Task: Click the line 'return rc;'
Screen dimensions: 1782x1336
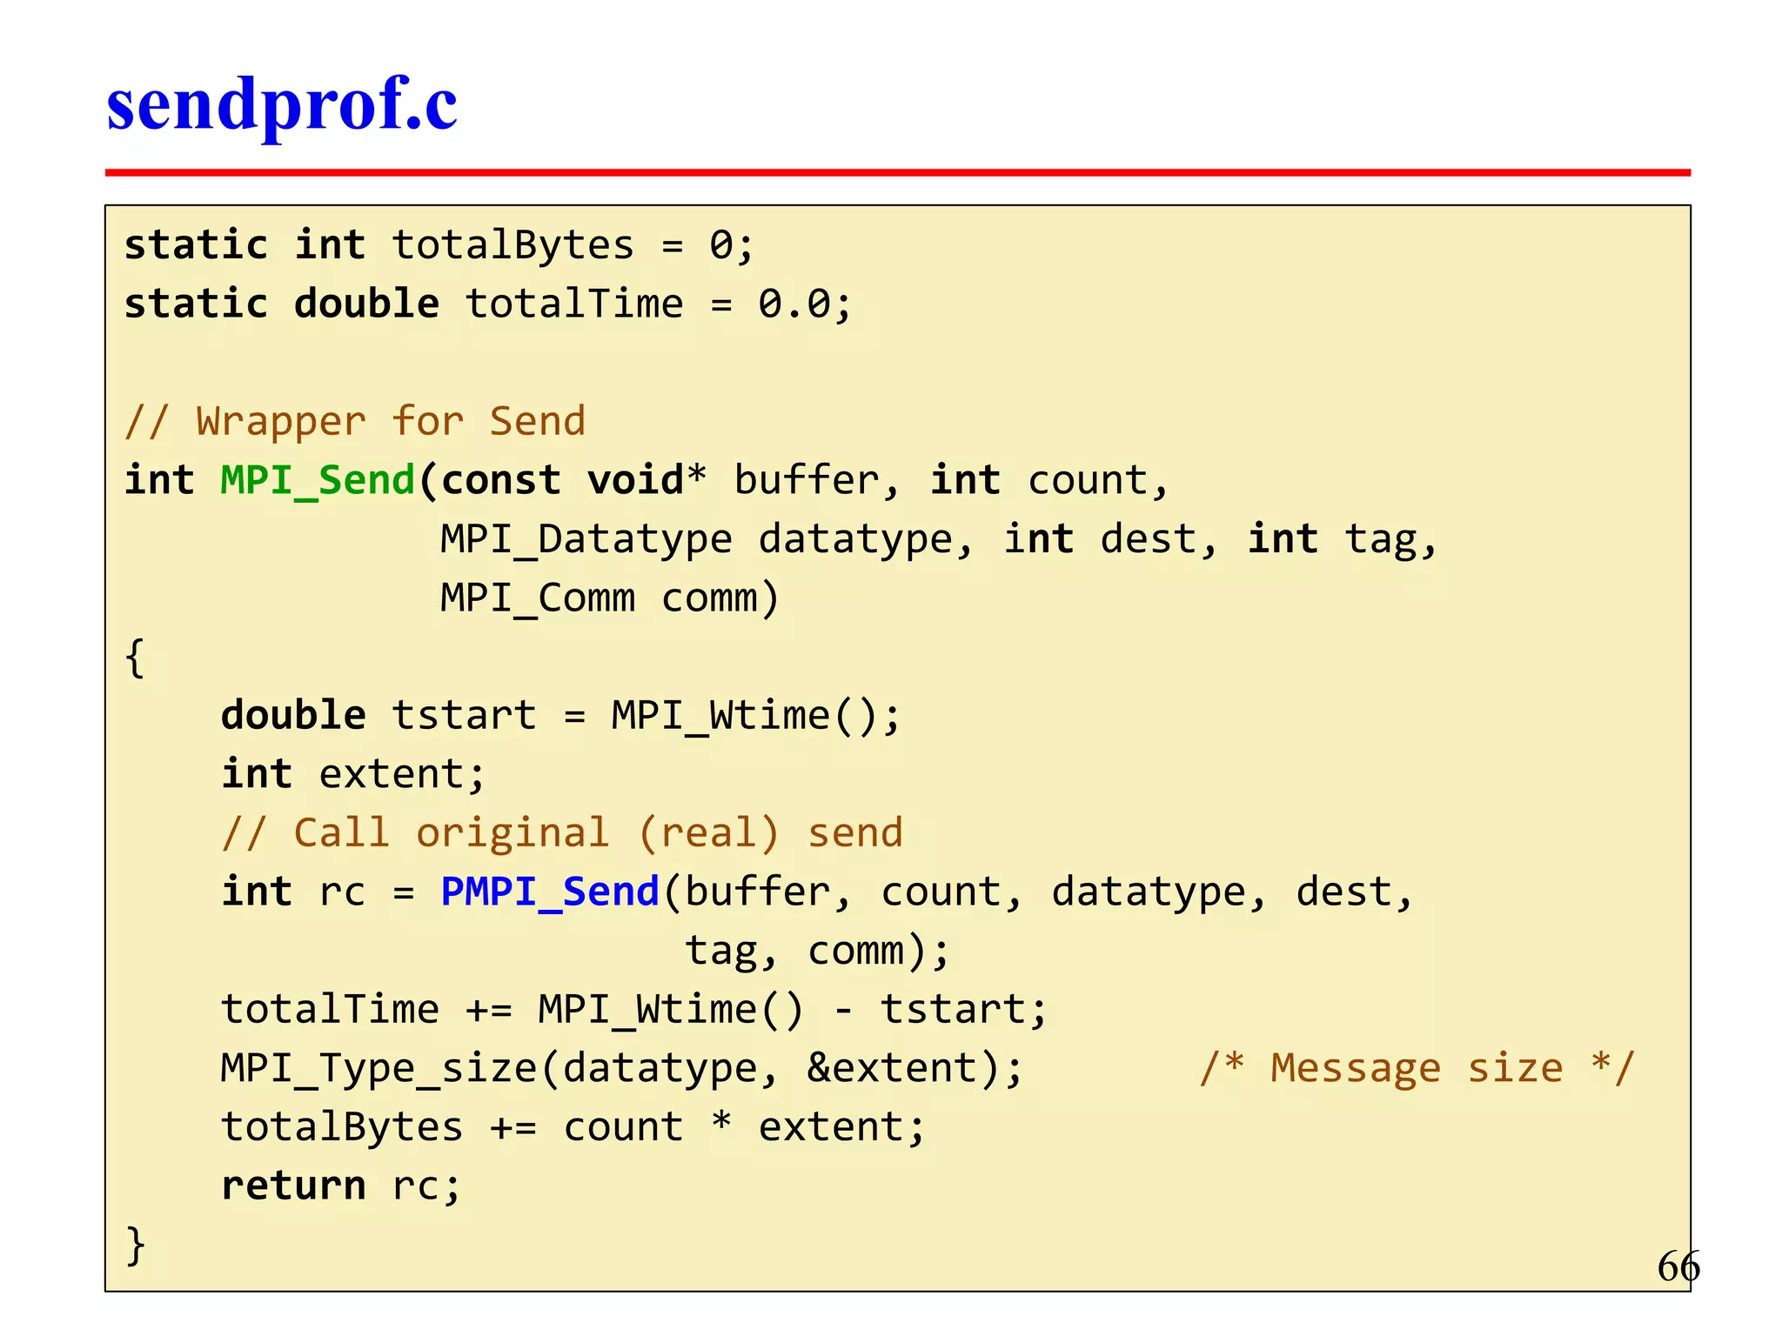Action: point(341,1186)
